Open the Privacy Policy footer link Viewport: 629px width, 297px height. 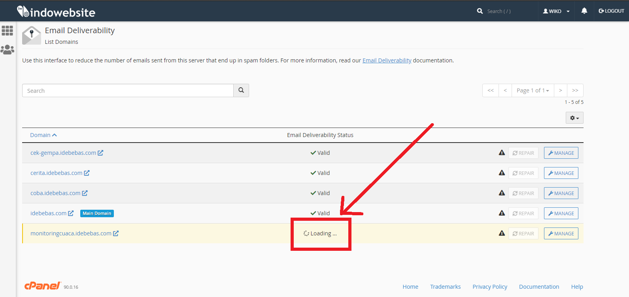tap(489, 287)
